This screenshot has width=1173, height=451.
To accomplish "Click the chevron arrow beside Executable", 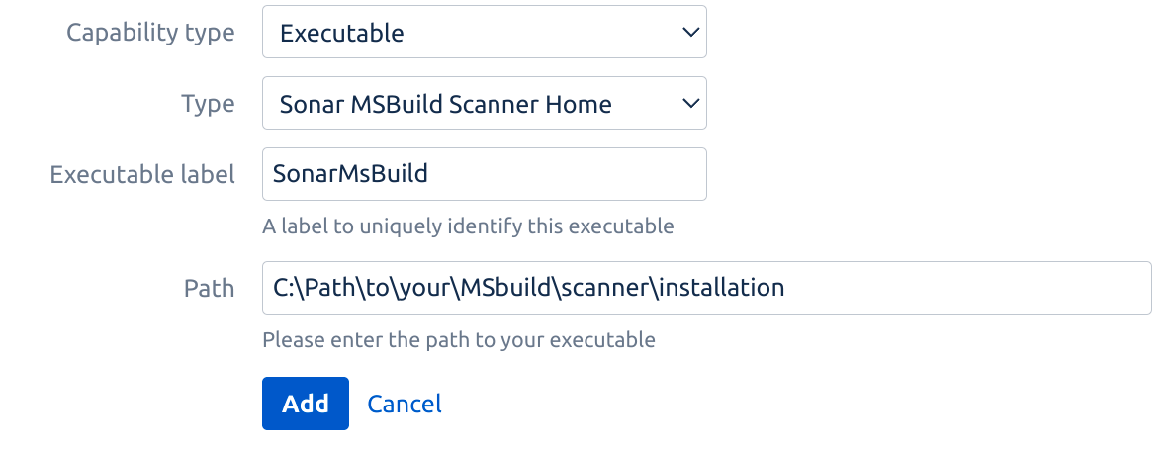I will 691,33.
